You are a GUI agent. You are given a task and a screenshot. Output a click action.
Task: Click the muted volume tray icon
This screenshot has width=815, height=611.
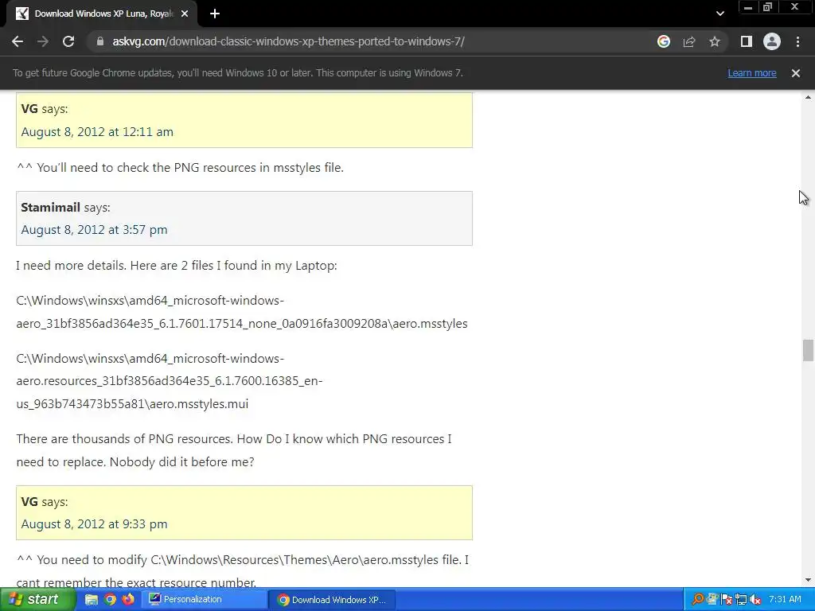point(755,600)
